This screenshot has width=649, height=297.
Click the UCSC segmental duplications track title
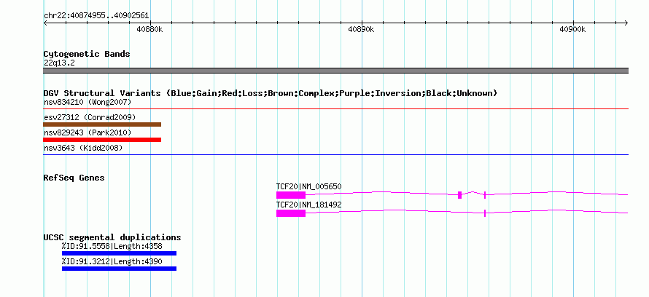pos(112,237)
